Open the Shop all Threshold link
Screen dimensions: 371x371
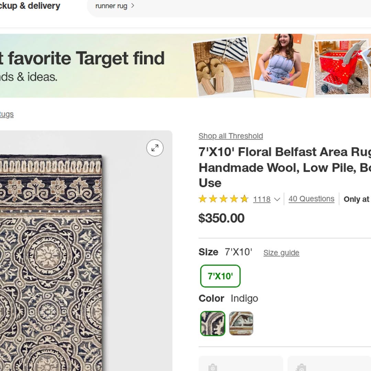click(231, 136)
